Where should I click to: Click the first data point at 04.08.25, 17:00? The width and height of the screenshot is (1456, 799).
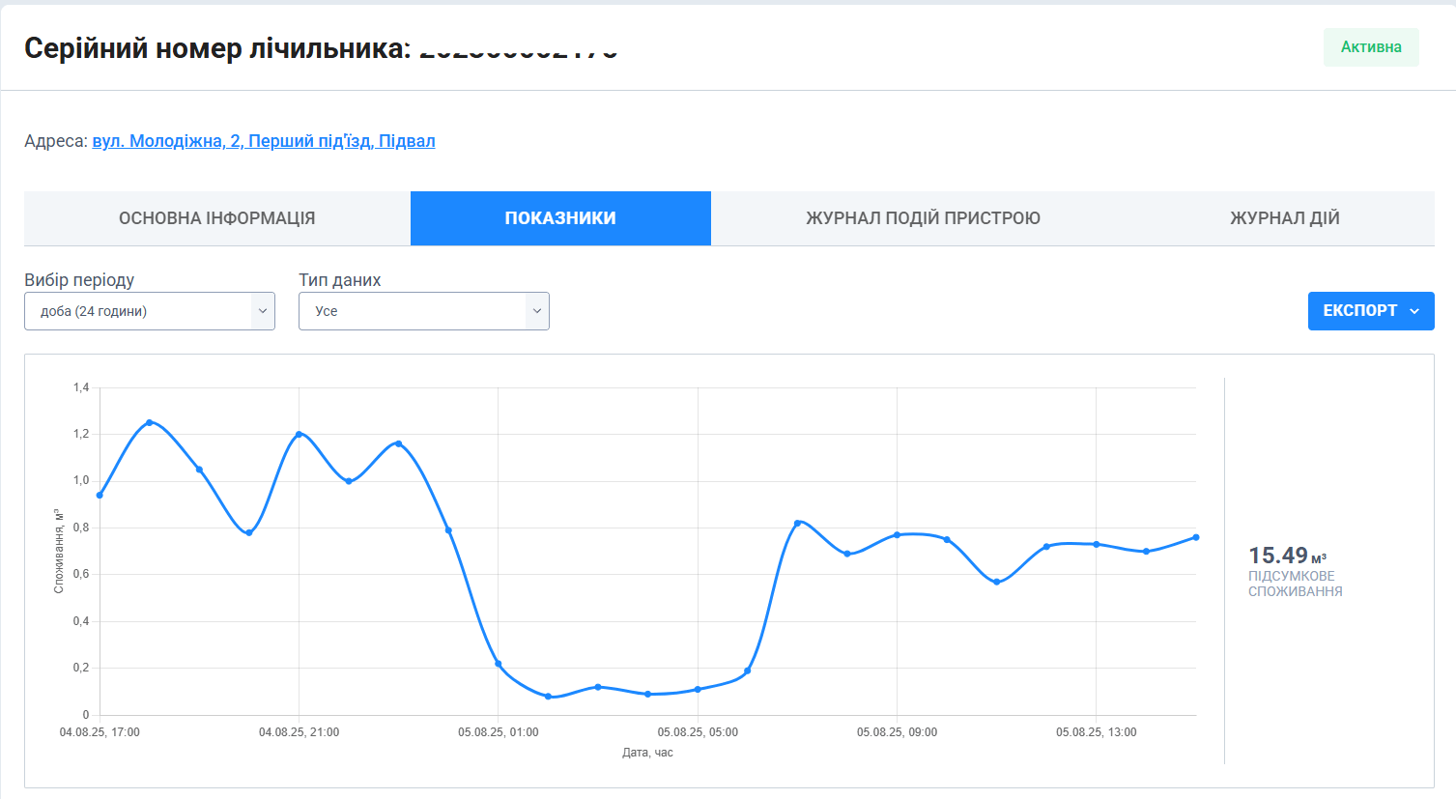(100, 495)
